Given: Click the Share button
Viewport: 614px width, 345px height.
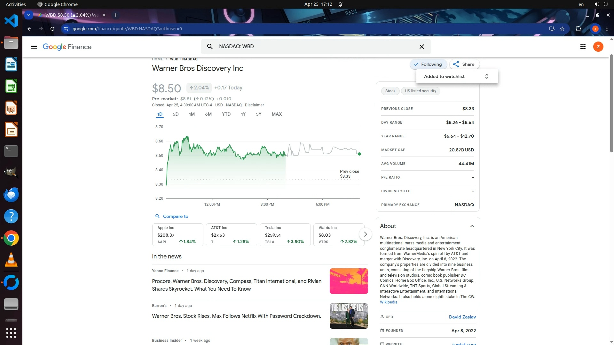Looking at the screenshot, I should pyautogui.click(x=464, y=64).
